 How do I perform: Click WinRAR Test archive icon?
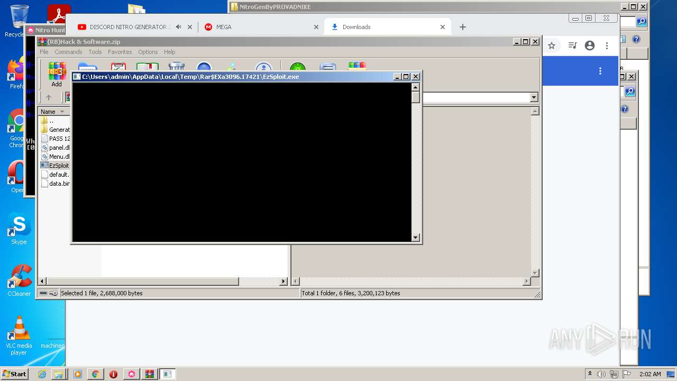pos(118,67)
